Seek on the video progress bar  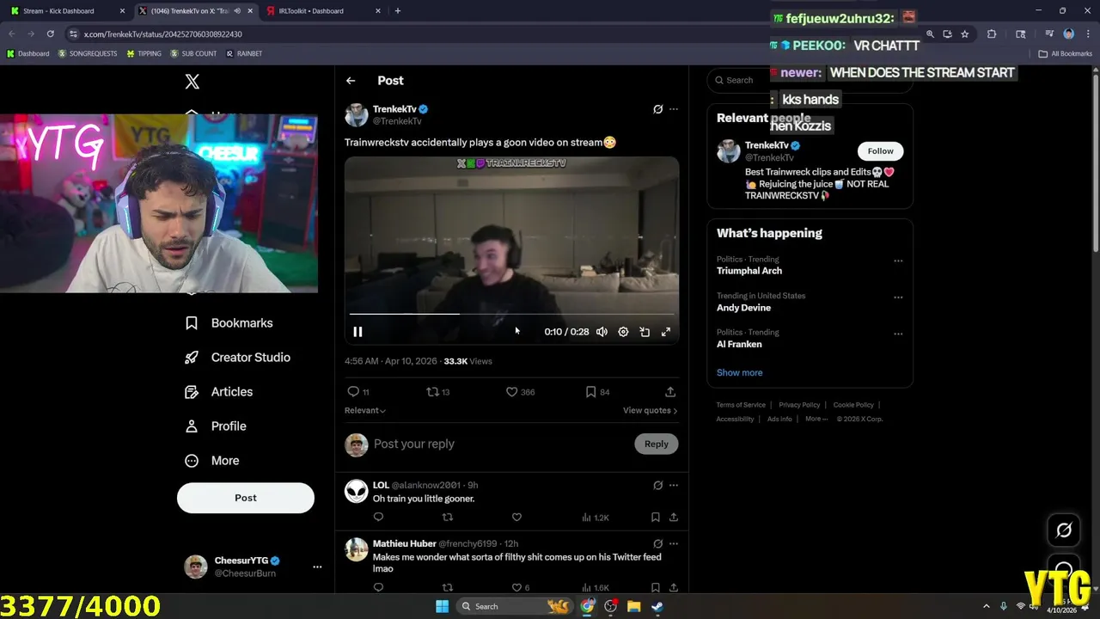click(x=511, y=314)
